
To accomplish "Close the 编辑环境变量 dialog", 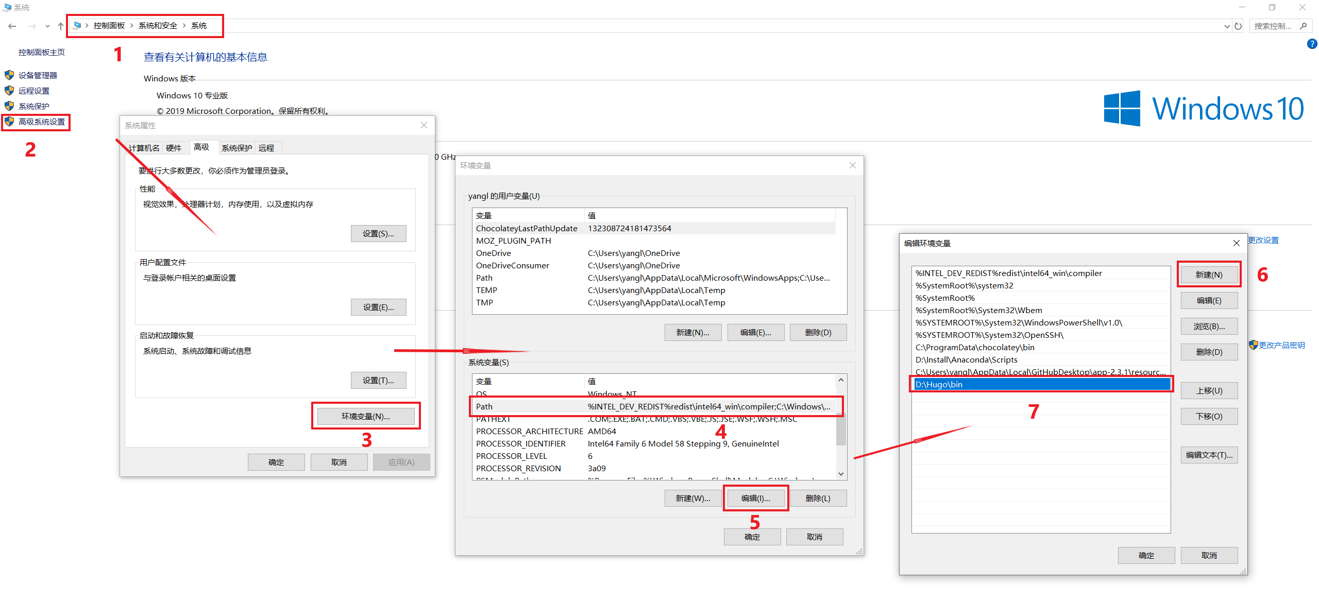I will 1237,243.
